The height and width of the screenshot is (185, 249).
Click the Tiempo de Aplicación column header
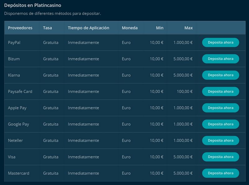click(x=88, y=28)
